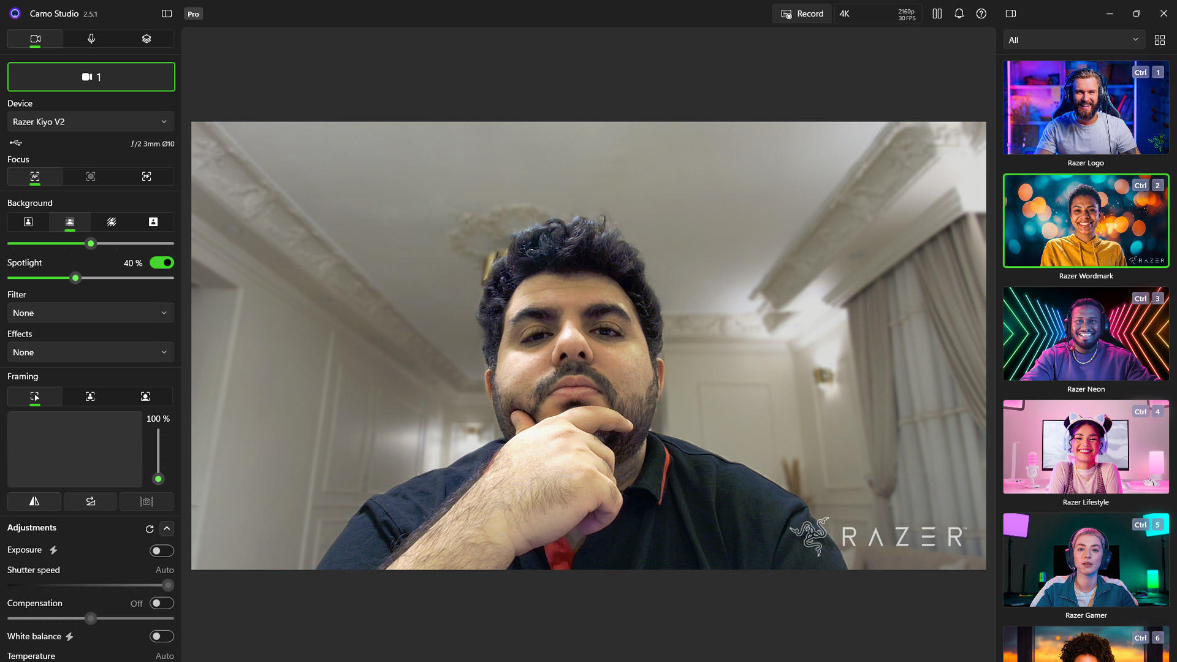Viewport: 1177px width, 662px height.
Task: Toggle grid view of scene templates
Action: 1159,40
